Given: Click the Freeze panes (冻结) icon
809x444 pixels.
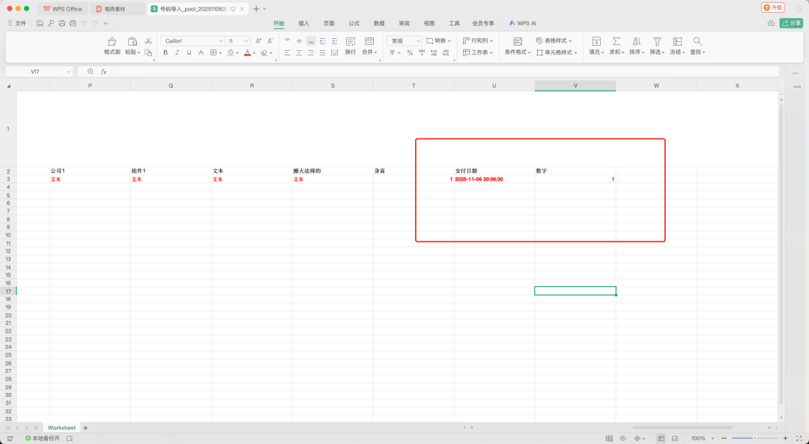Looking at the screenshot, I should tap(677, 42).
